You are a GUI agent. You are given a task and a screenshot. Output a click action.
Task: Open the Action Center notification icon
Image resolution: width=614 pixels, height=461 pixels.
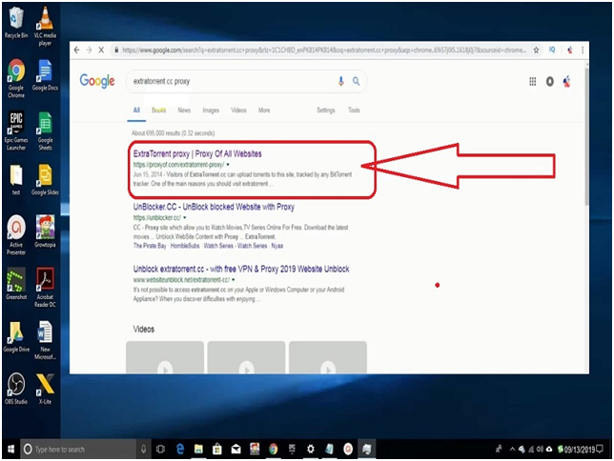(600, 449)
